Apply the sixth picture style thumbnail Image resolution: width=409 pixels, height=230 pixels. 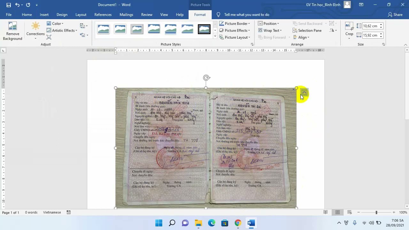tap(187, 29)
